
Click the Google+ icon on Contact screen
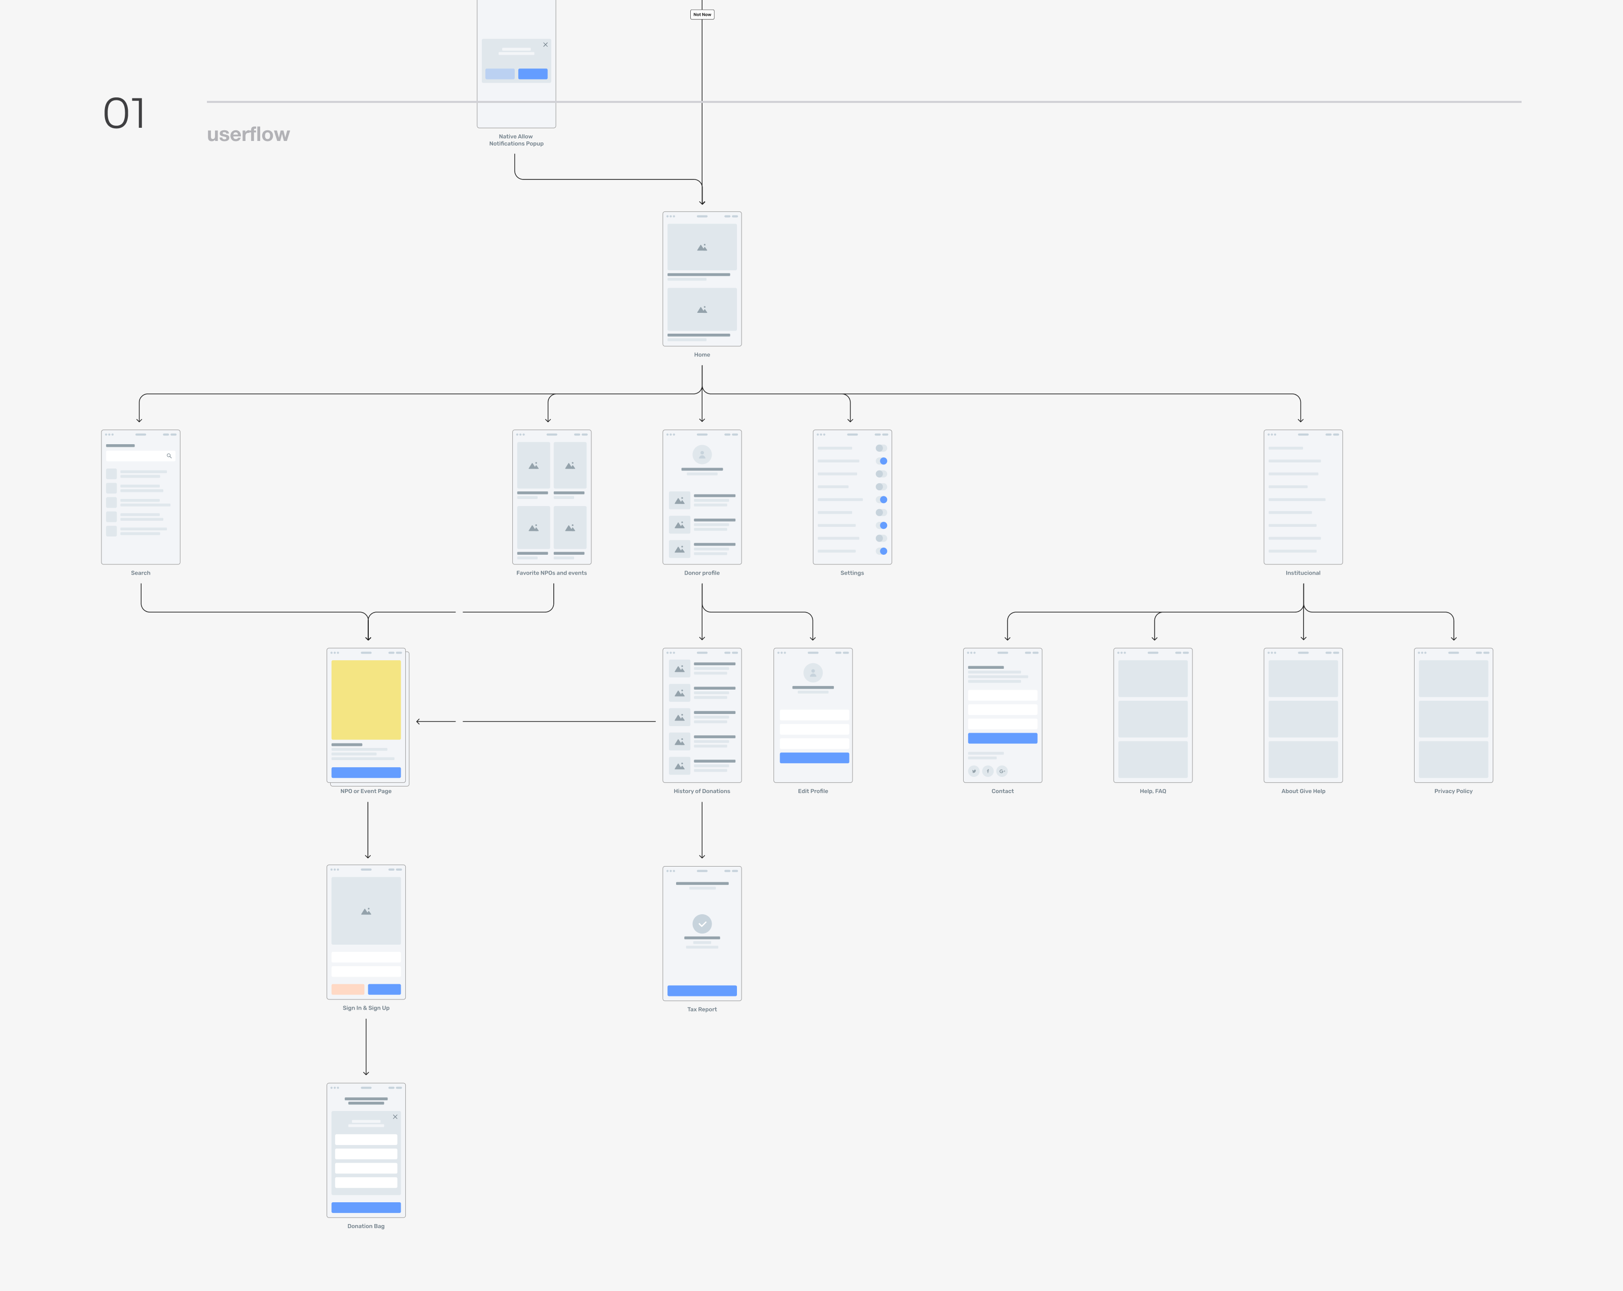click(x=1002, y=771)
